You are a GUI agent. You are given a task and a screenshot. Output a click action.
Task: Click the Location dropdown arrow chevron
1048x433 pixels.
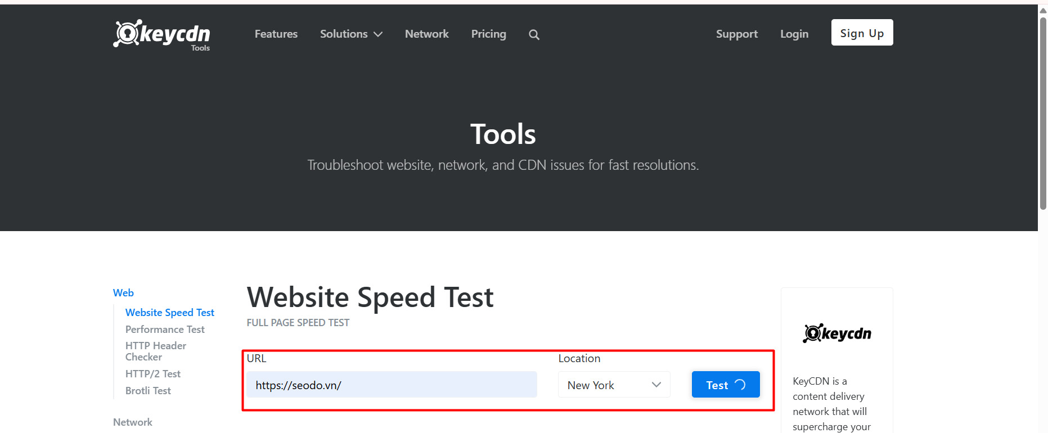(x=656, y=385)
